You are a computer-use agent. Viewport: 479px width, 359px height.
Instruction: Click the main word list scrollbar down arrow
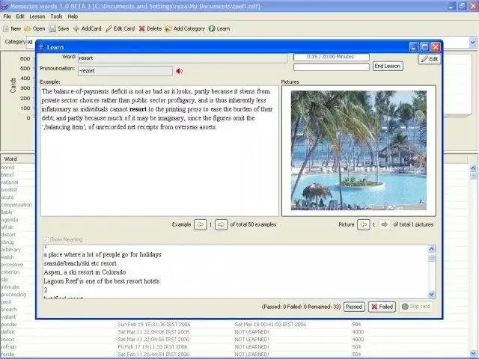pyautogui.click(x=473, y=352)
